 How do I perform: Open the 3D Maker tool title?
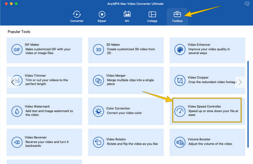[113, 45]
